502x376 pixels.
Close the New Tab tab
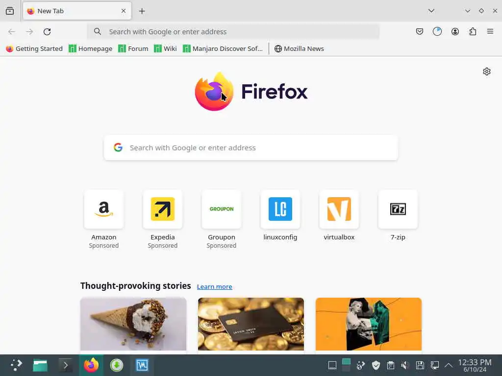[x=124, y=11]
